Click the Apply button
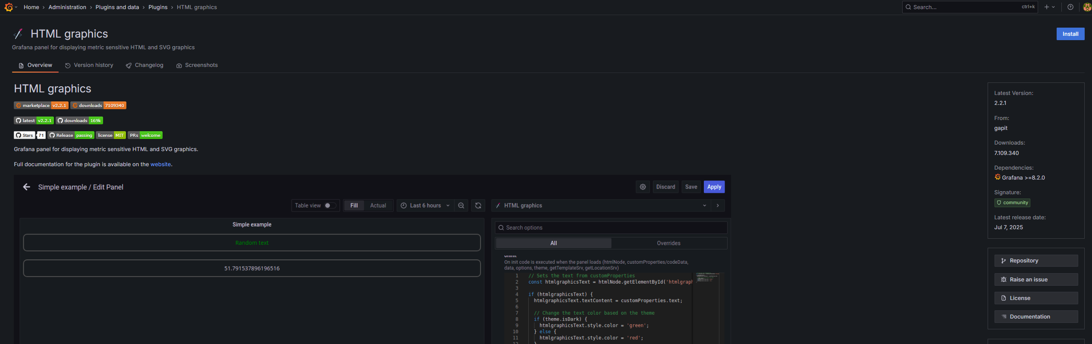 (714, 187)
